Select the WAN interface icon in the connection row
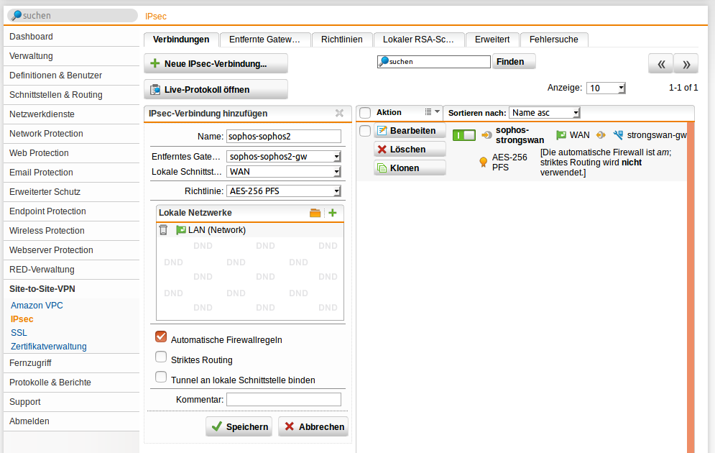The image size is (715, 453). [x=562, y=134]
